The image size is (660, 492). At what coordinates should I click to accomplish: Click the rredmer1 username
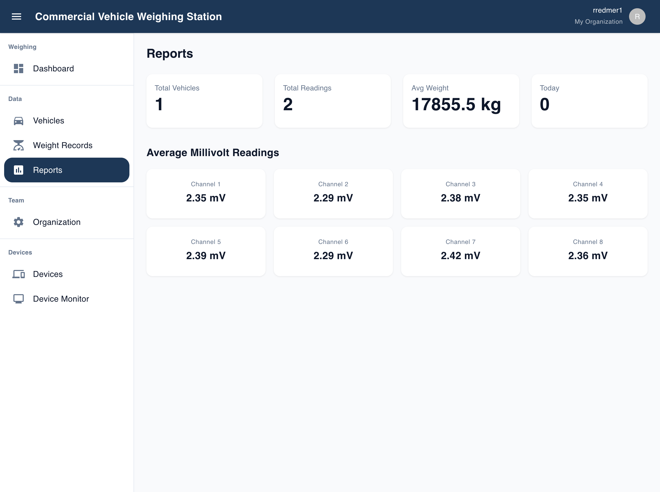[607, 10]
